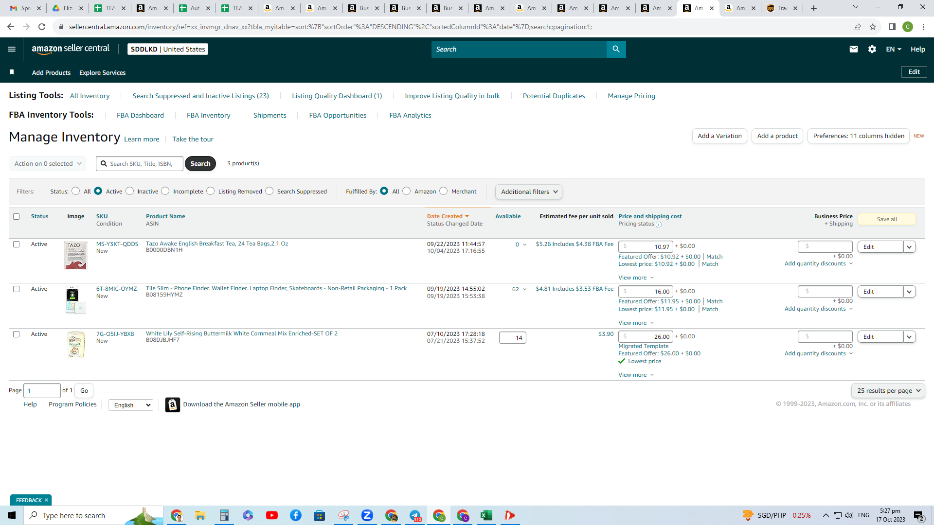Click the share this page icon
Viewport: 934px width, 525px height.
(x=857, y=27)
